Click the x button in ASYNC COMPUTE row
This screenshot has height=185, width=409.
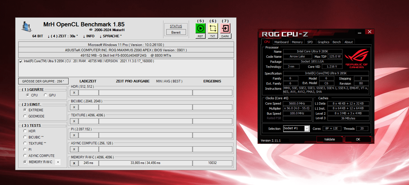point(74,149)
